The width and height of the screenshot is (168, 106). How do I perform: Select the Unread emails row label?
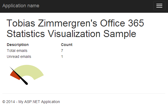click(x=19, y=57)
